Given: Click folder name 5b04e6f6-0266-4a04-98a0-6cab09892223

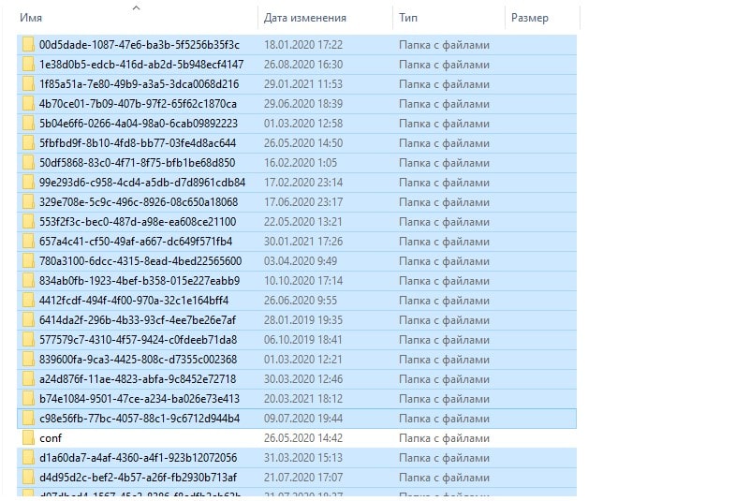Looking at the screenshot, I should pos(139,123).
